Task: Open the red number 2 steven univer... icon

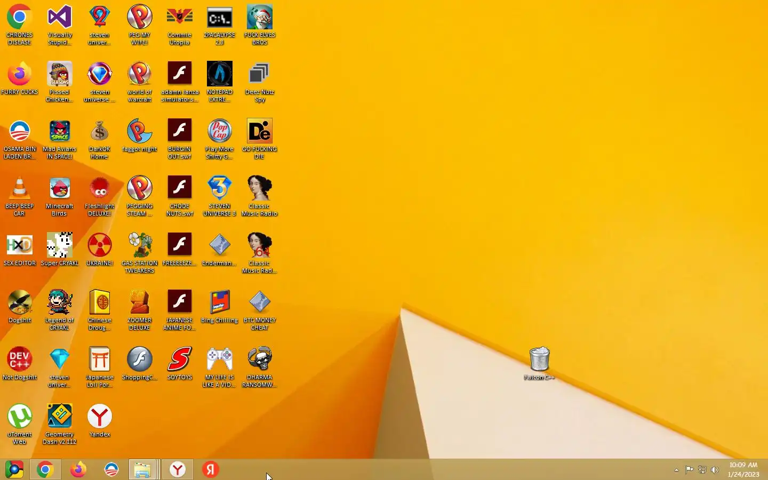Action: [x=99, y=25]
